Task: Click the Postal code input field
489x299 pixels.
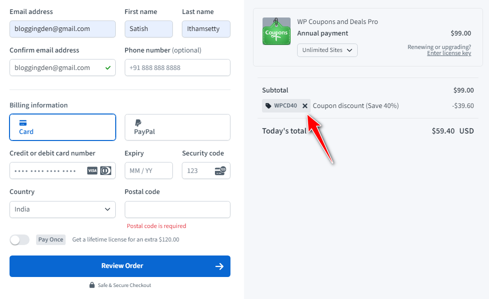Action: [x=177, y=209]
